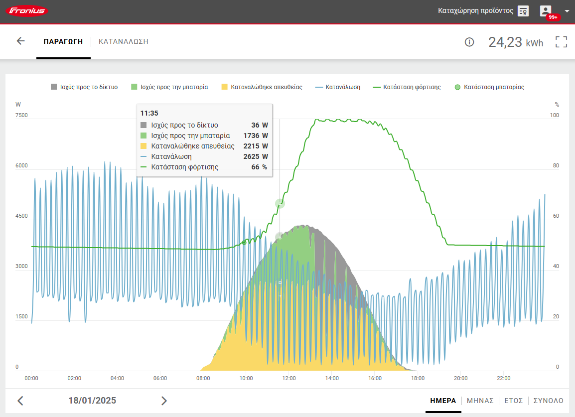This screenshot has width=575, height=417.
Task: Advance to the next day
Action: (164, 401)
